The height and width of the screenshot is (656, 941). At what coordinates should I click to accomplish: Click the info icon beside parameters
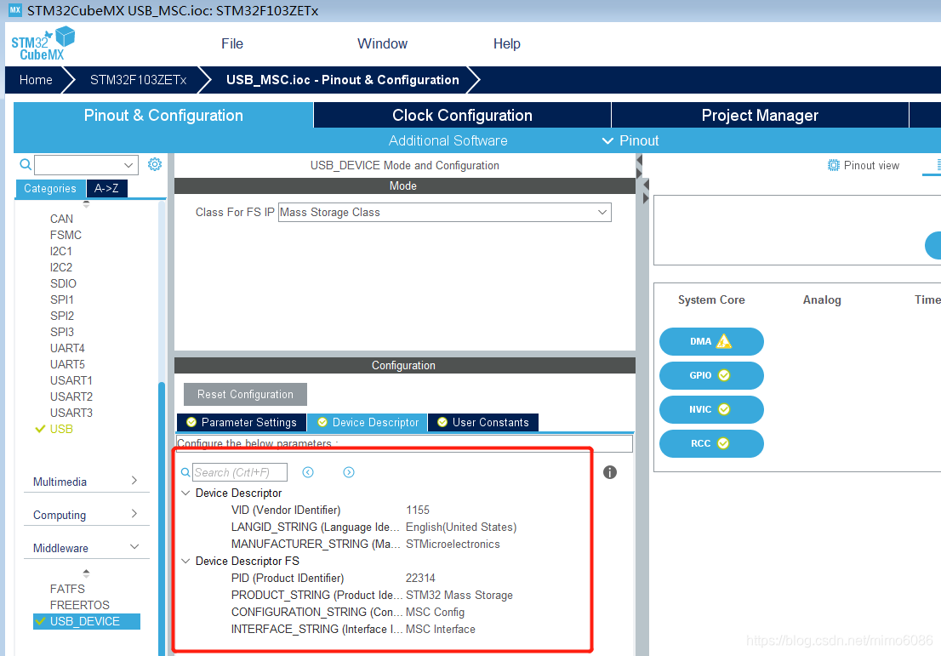(x=610, y=472)
